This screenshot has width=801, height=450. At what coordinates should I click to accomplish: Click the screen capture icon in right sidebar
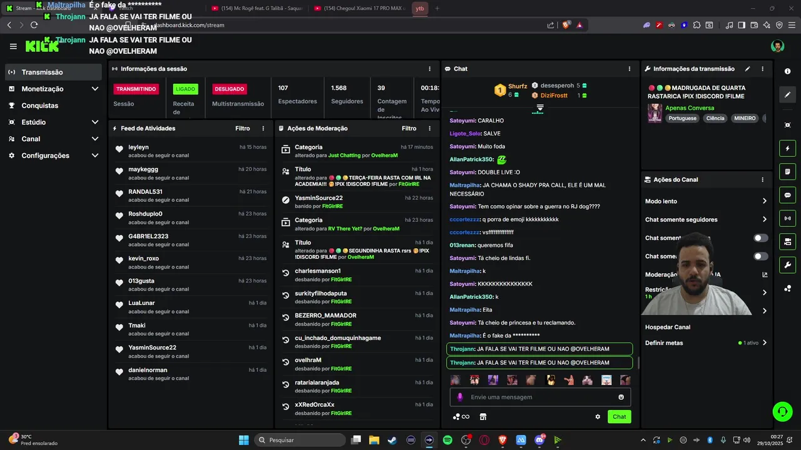[787, 125]
